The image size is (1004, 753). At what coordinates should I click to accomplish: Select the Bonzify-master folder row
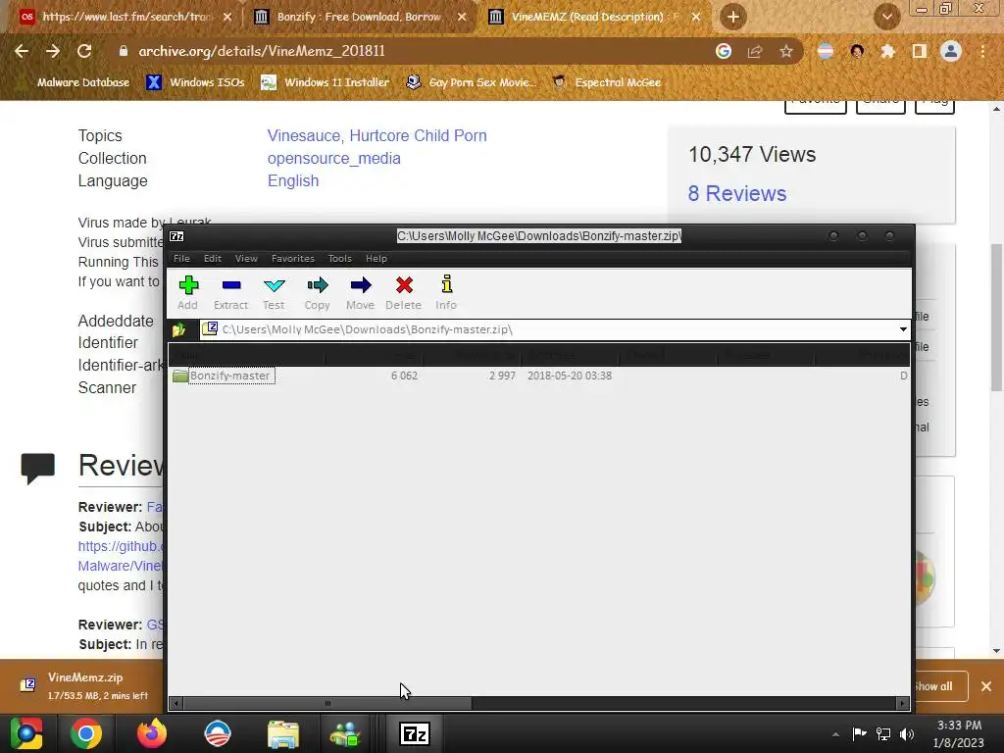pos(539,376)
